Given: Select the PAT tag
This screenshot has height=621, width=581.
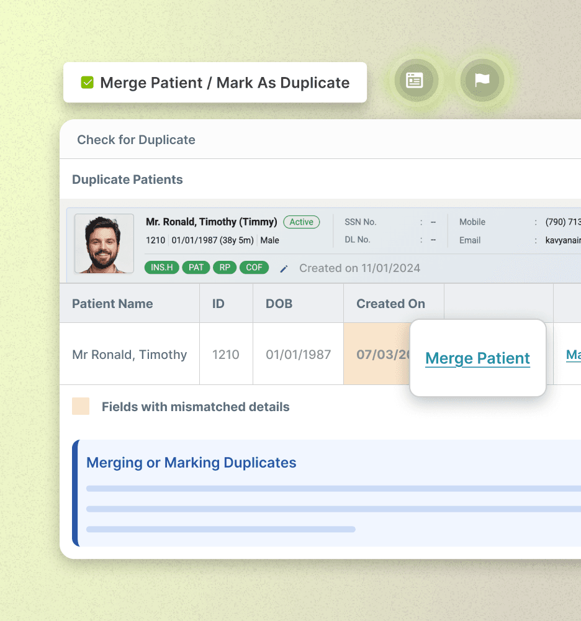Looking at the screenshot, I should pos(196,267).
